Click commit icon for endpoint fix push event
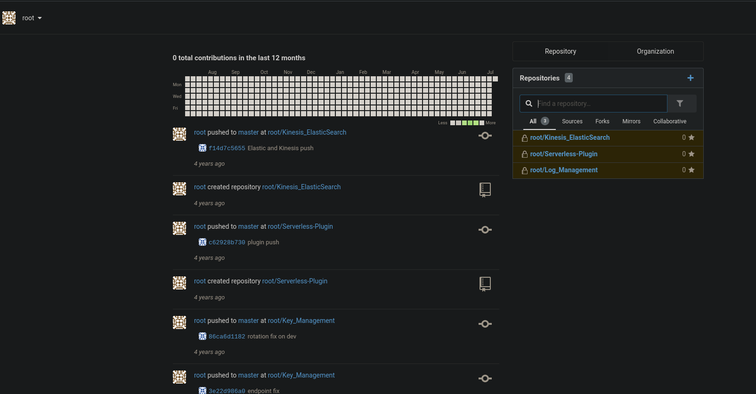 click(485, 378)
